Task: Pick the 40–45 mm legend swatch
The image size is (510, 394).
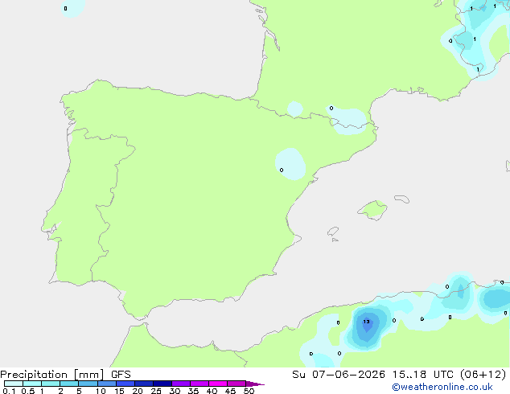Action: coord(218,384)
